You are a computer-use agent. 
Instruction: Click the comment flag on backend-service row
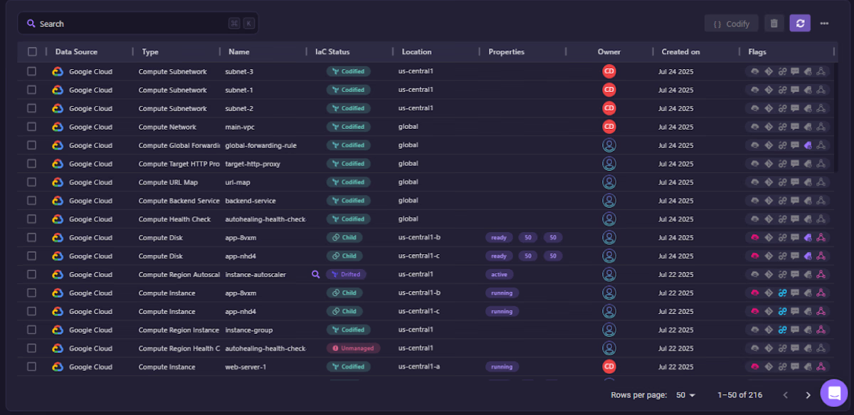(x=795, y=201)
